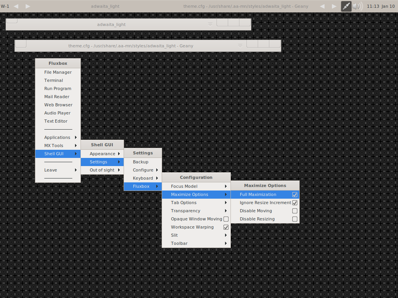Expand Transparency submenu

[x=196, y=211]
